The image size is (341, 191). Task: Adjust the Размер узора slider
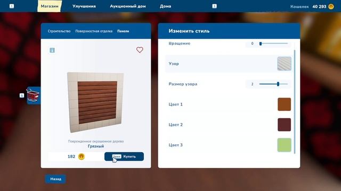click(273, 84)
